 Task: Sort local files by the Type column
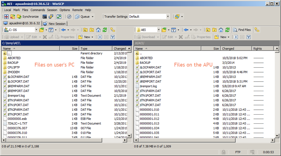coord(96,48)
